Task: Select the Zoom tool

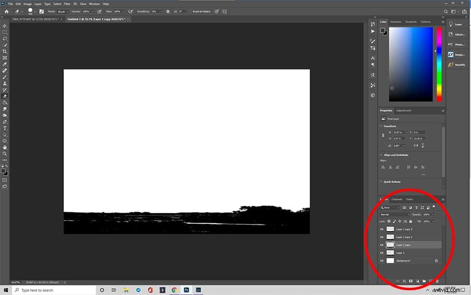Action: coord(5,154)
